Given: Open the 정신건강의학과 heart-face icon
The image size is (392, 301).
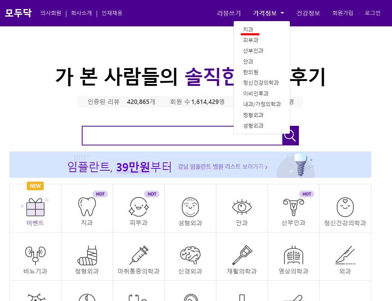Looking at the screenshot, I should point(345,206).
